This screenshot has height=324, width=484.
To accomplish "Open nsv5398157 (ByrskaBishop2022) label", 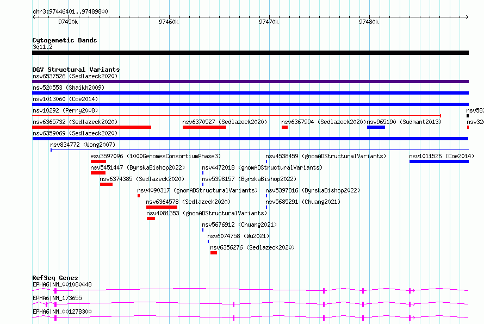I will (x=249, y=179).
